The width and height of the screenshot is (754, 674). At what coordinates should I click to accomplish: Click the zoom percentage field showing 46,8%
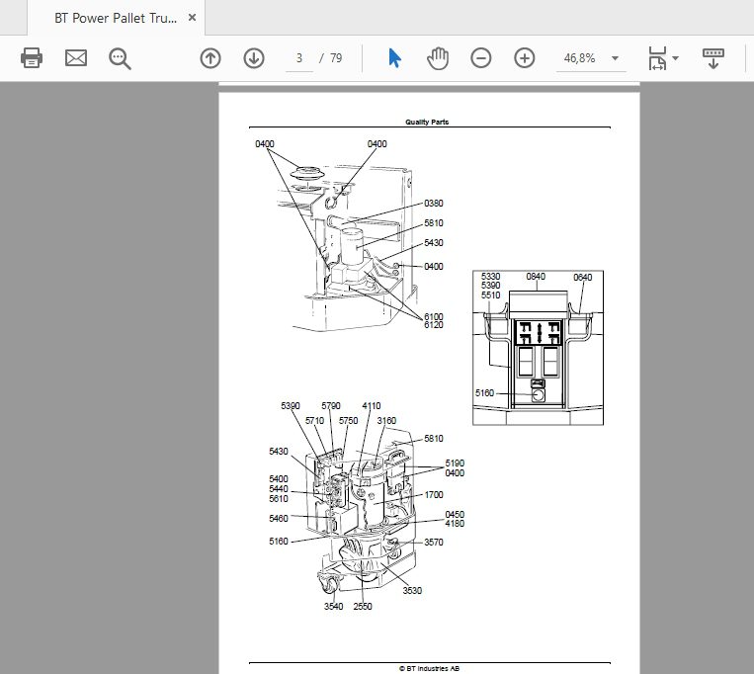580,58
